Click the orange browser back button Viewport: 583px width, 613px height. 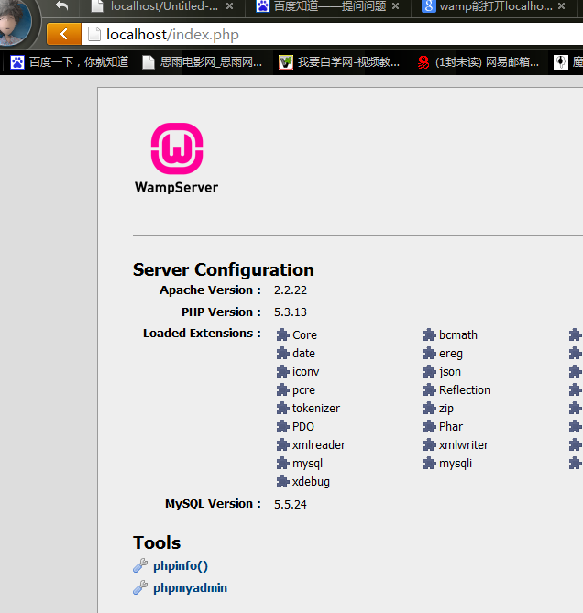[x=64, y=34]
